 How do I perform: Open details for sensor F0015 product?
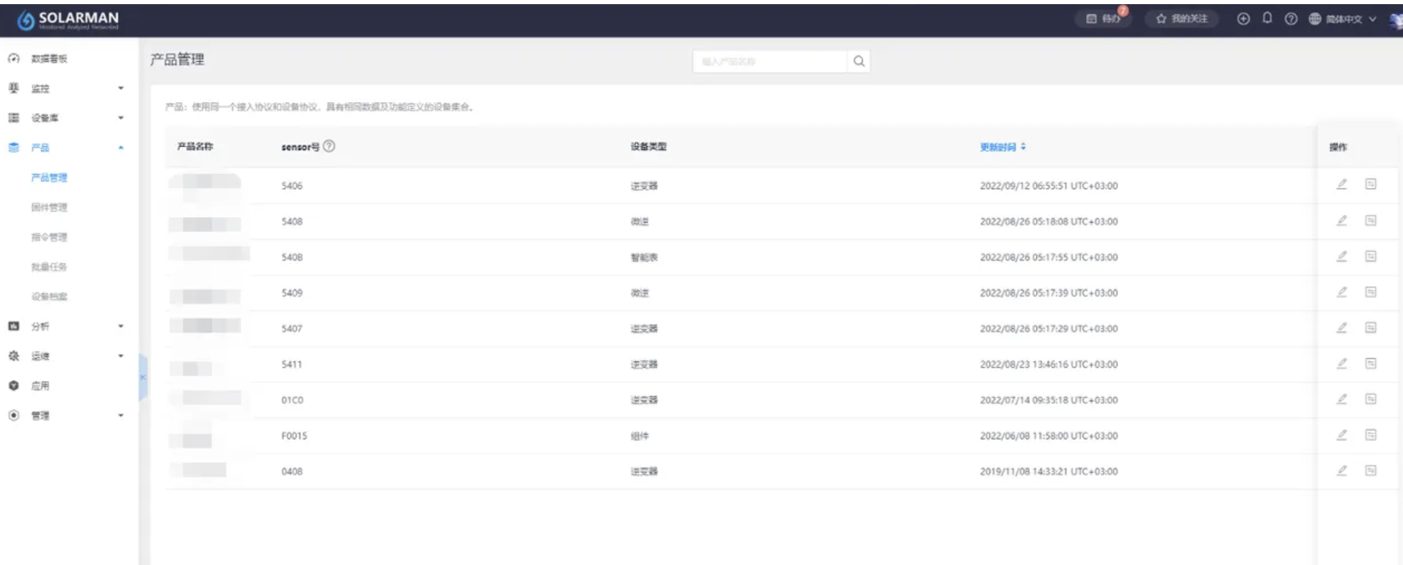[x=1371, y=435]
